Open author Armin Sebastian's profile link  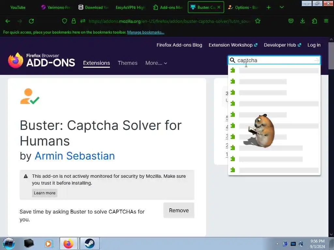coord(75,156)
